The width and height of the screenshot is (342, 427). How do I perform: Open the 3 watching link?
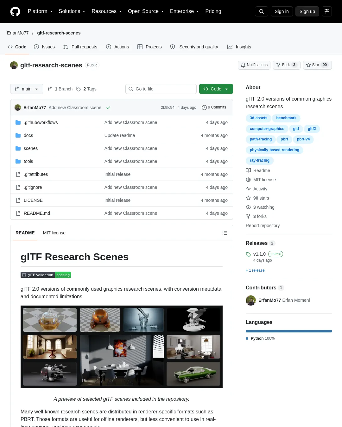click(x=260, y=207)
